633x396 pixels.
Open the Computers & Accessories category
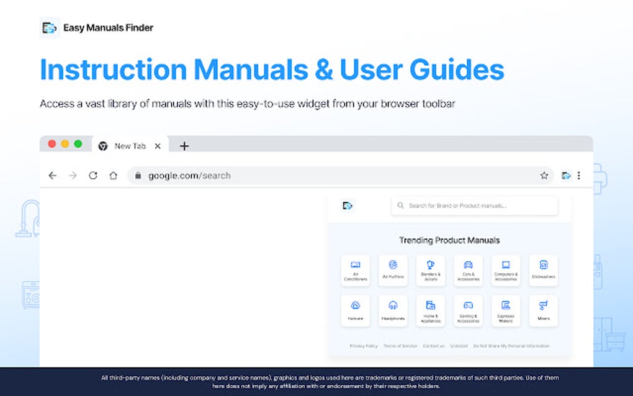pos(506,271)
